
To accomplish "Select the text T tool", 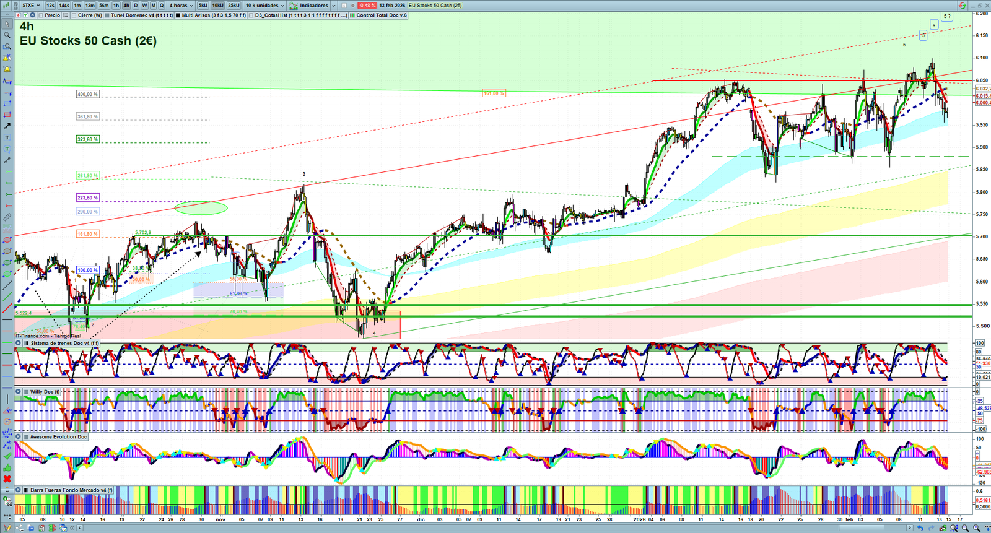I will point(7,137).
